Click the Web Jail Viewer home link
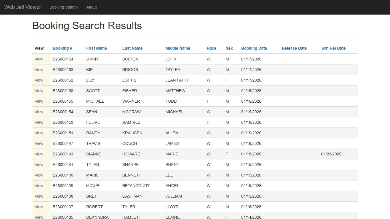Image resolution: width=390 pixels, height=219 pixels. [x=23, y=7]
